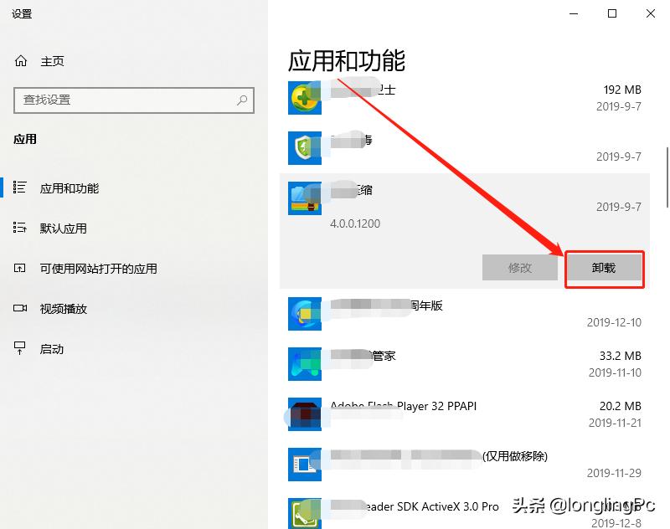Click the search magnifier in the settings search box
Screen dimensions: 670x529
click(244, 100)
